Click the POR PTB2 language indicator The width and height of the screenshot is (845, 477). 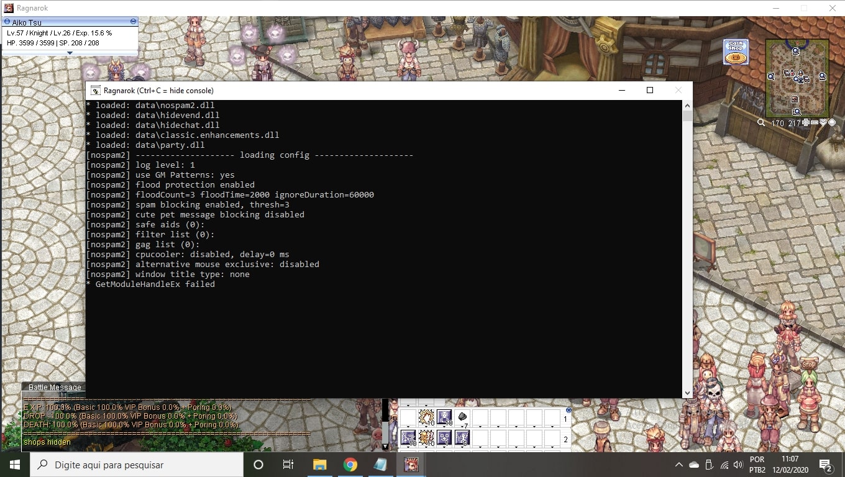click(757, 465)
